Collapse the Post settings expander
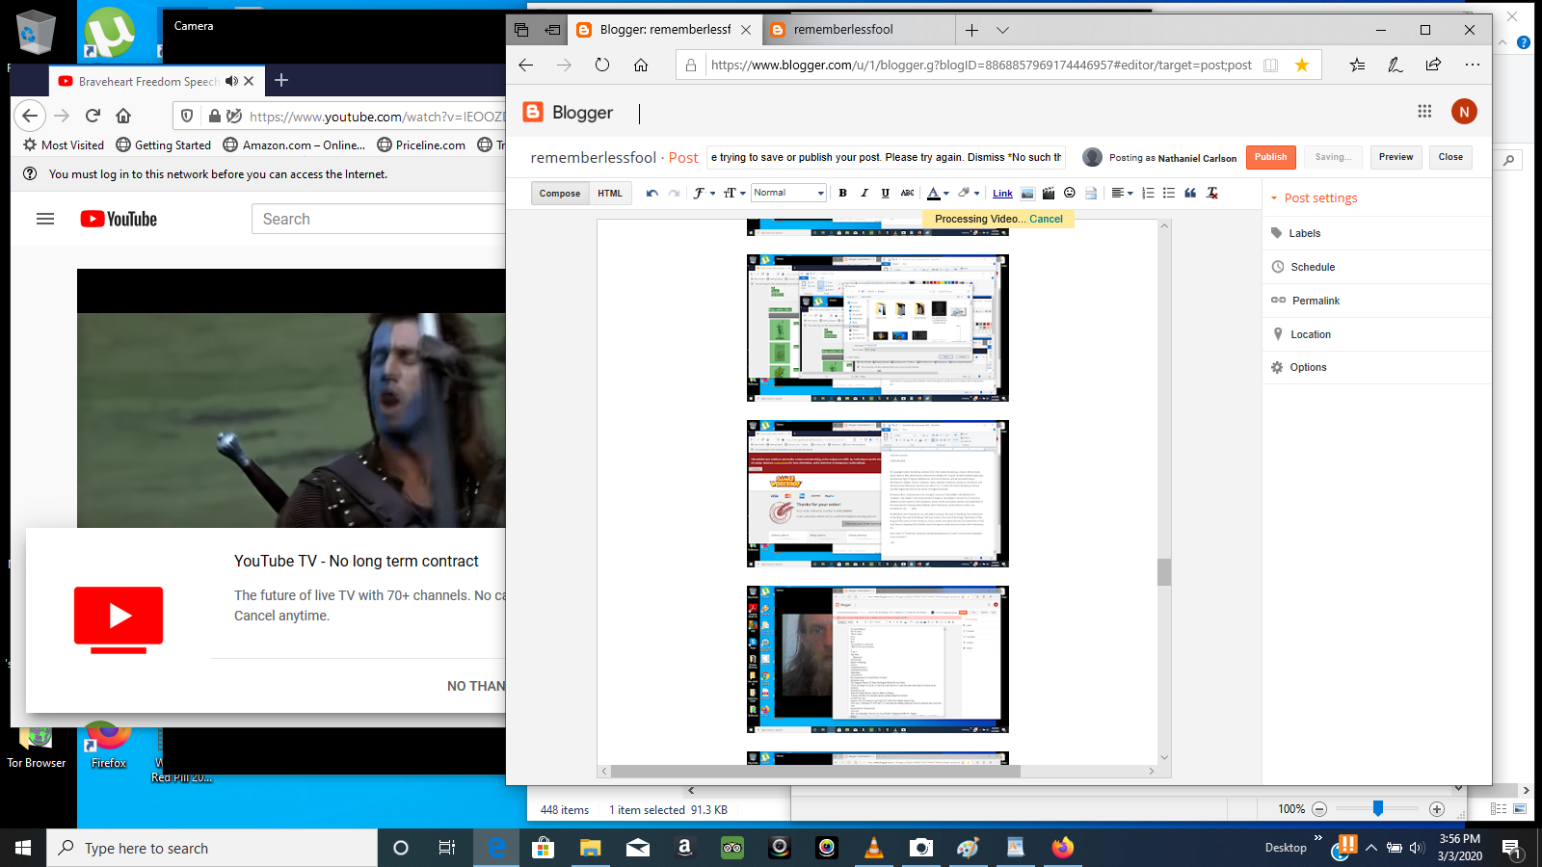The image size is (1542, 867). [x=1274, y=198]
